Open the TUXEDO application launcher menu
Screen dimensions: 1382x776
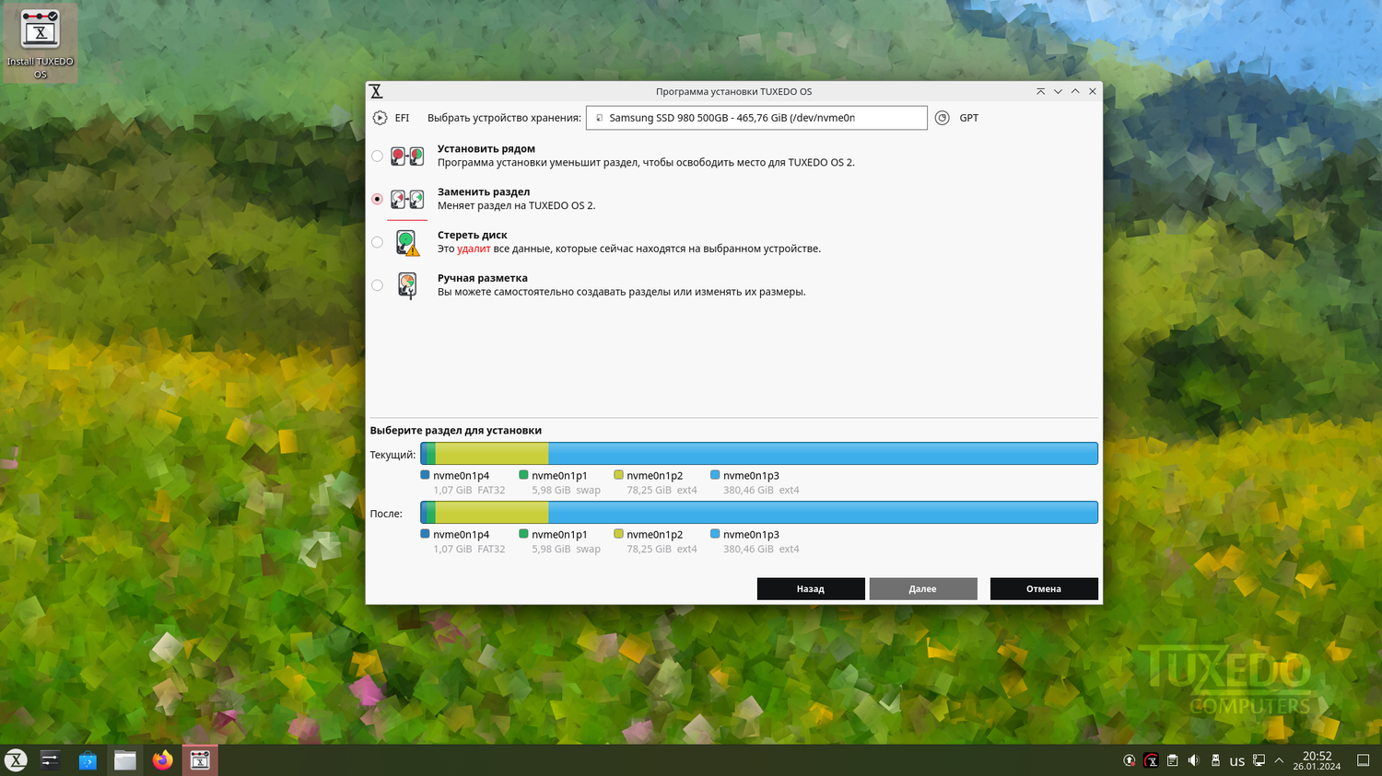click(x=16, y=760)
